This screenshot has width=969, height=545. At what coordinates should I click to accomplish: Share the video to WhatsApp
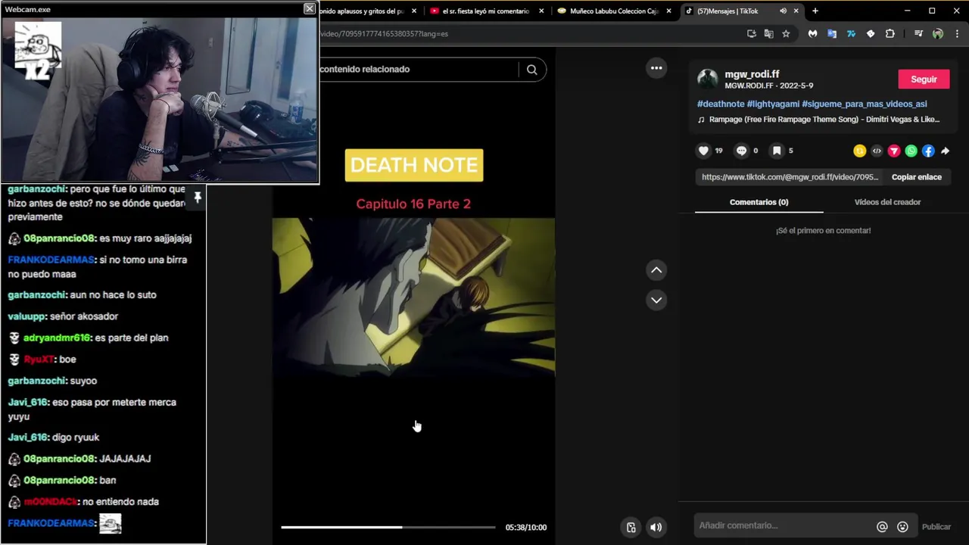click(911, 151)
